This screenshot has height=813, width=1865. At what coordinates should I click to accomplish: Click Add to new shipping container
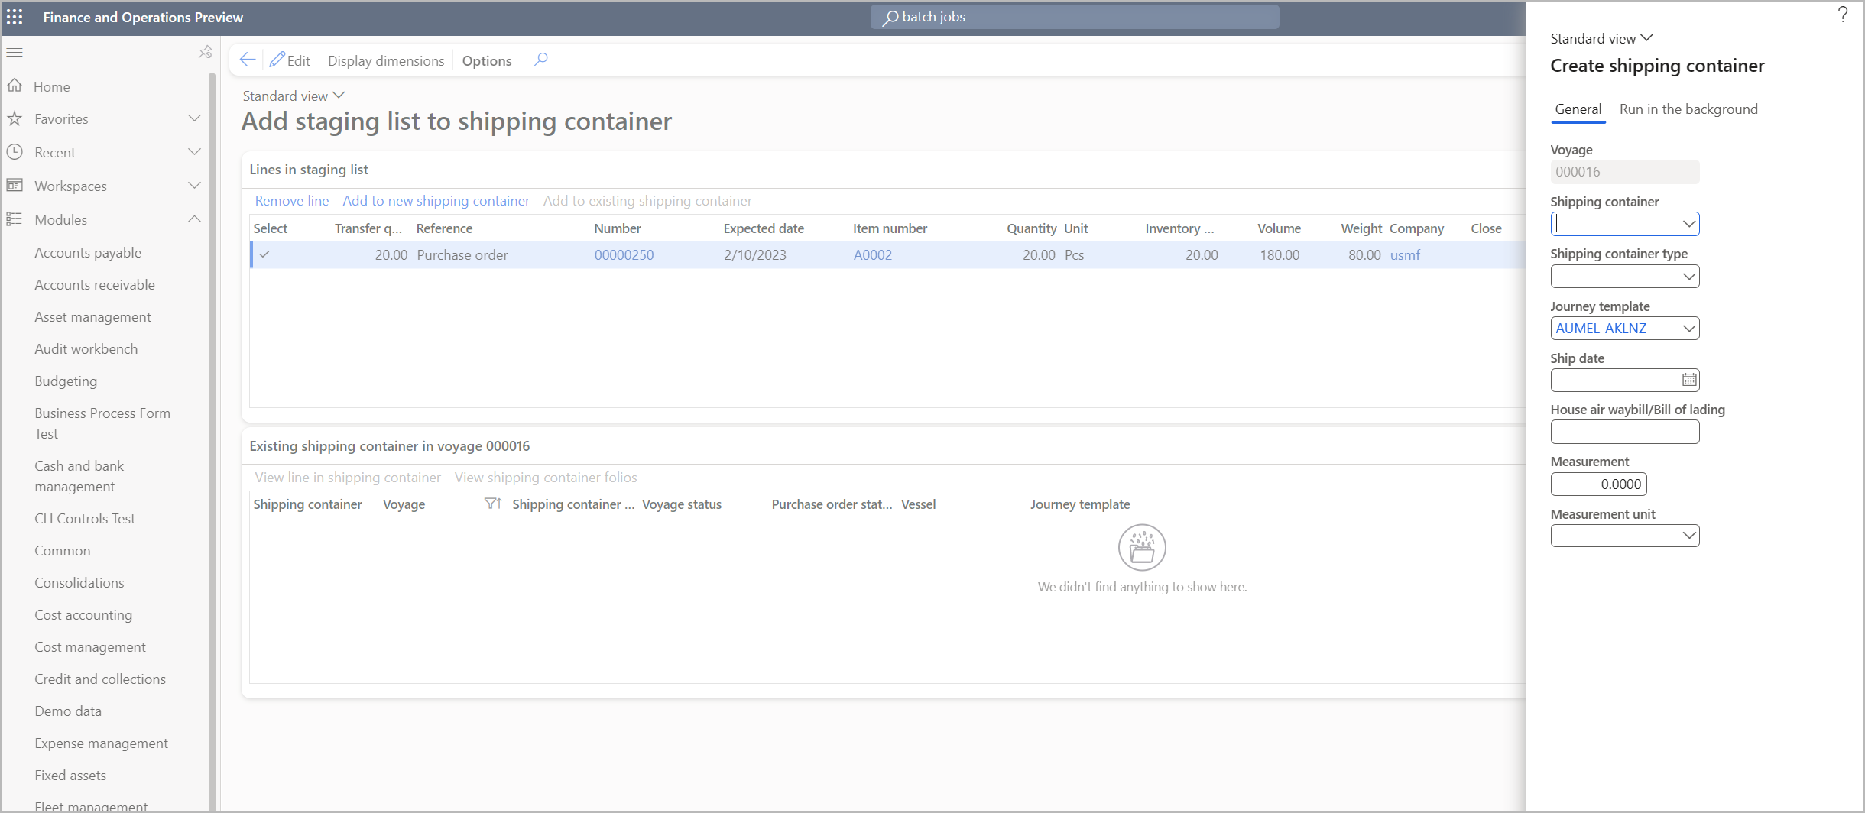pos(436,200)
